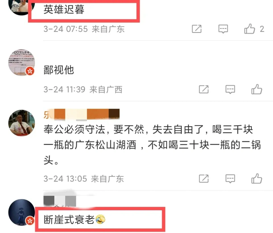Share the 英雄迟暮 comment
Image resolution: width=273 pixels, height=233 pixels.
pyautogui.click(x=197, y=29)
